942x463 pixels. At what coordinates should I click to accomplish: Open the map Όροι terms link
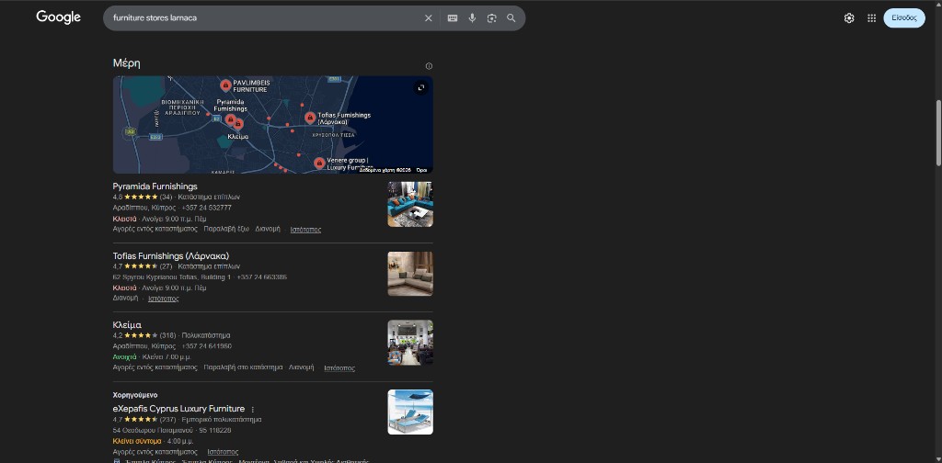[x=421, y=170]
